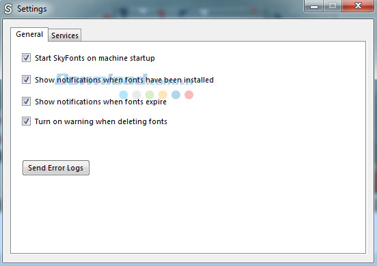Switch to the Services tab
The image size is (377, 266).
coord(65,35)
